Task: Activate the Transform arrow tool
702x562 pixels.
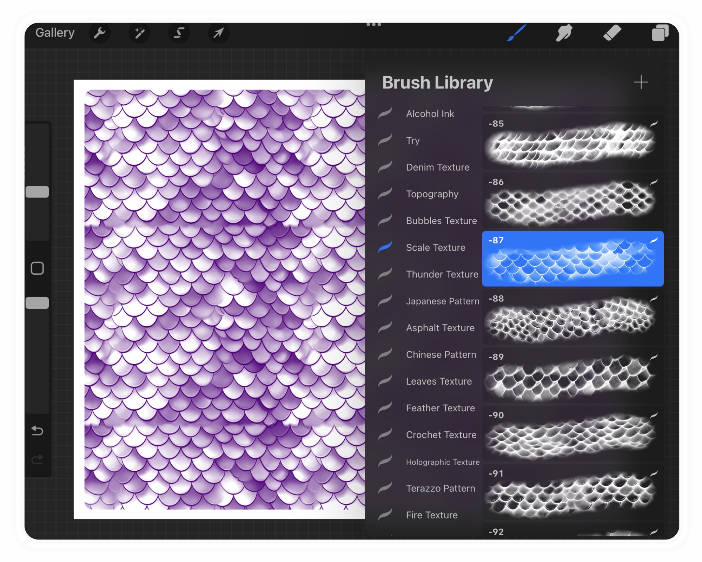Action: (218, 33)
